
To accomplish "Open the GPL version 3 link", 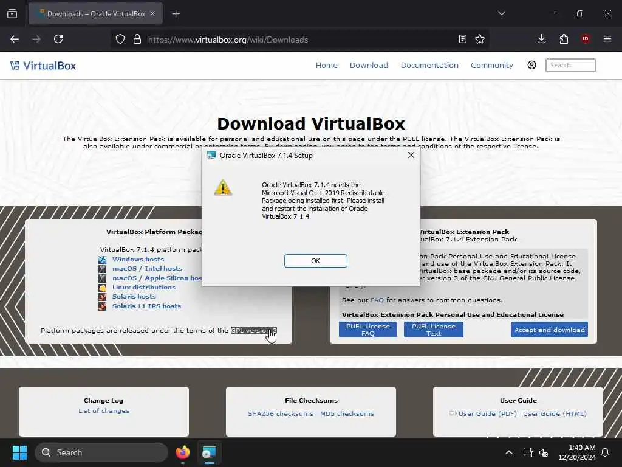I will (254, 330).
